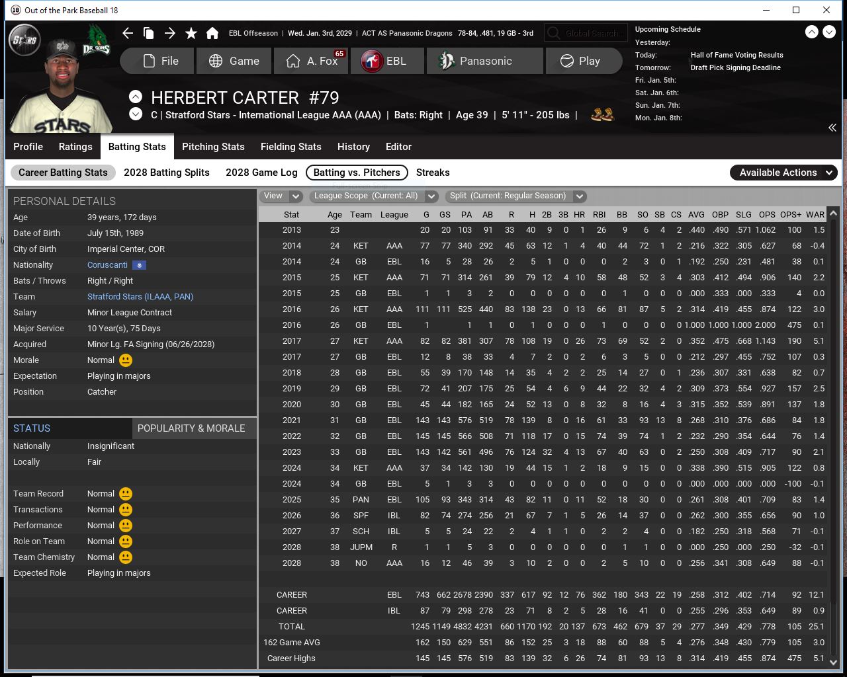Follow the Coruscanti nationality link
Viewport: 847px width, 677px height.
[107, 265]
